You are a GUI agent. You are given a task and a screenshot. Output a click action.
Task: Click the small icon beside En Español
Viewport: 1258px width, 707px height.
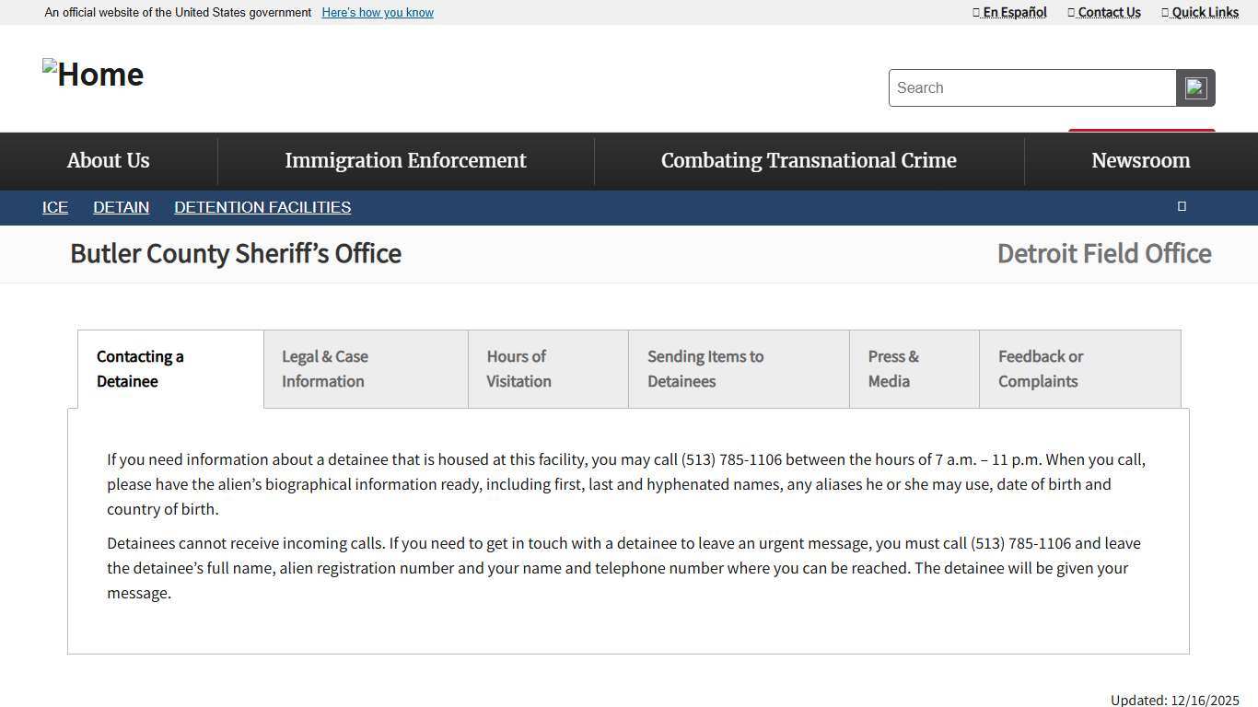(x=975, y=12)
